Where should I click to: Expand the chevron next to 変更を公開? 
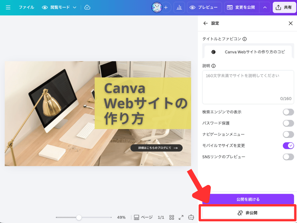click(265, 8)
